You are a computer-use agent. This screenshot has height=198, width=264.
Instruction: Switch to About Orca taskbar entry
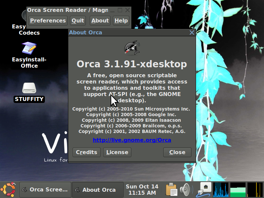(98, 189)
